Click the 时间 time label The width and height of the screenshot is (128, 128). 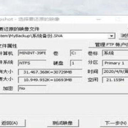coord(93,71)
